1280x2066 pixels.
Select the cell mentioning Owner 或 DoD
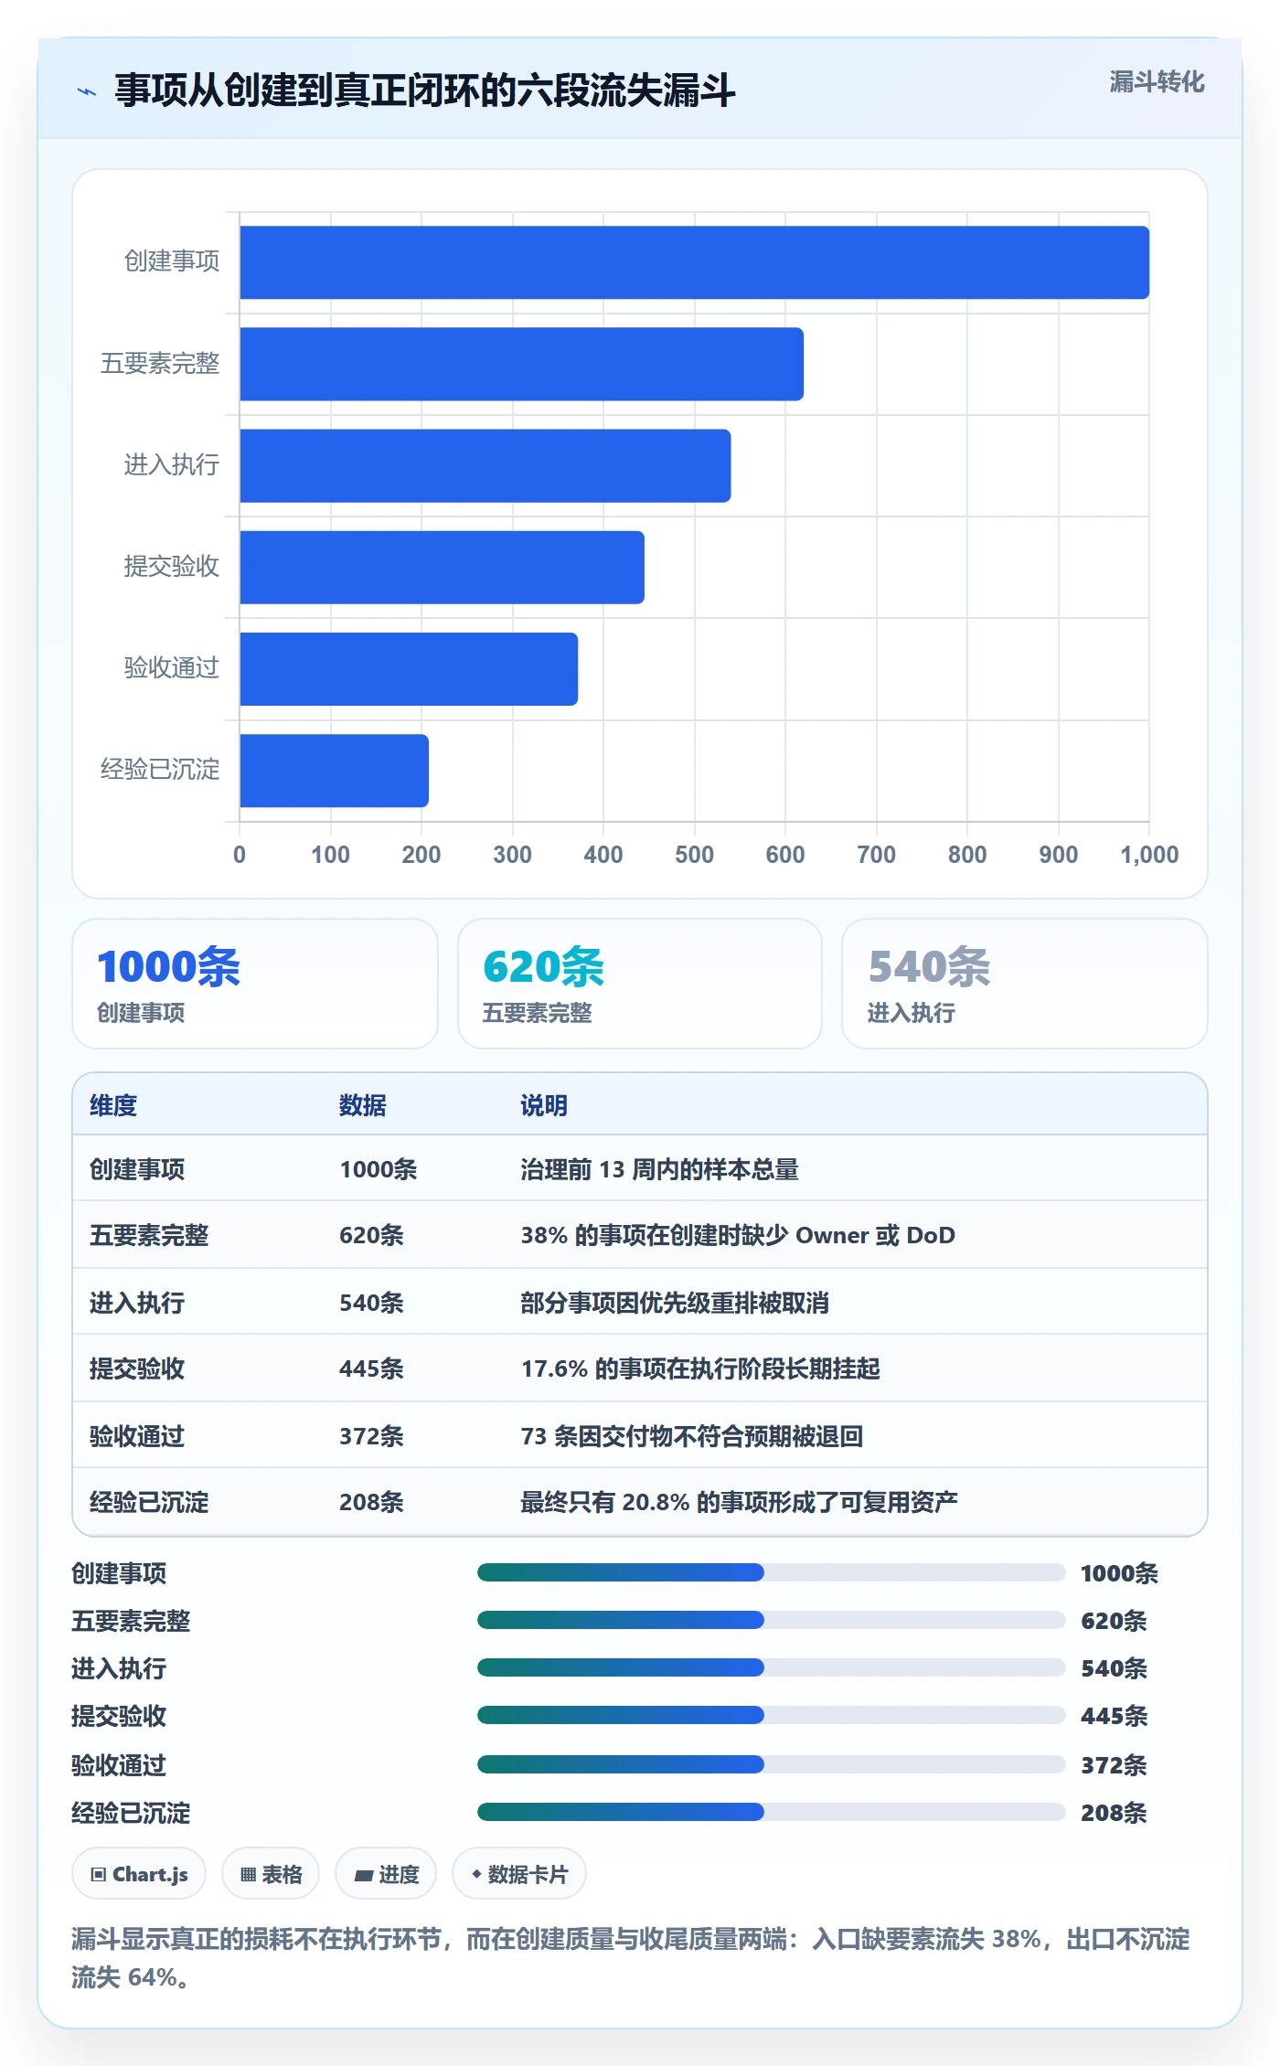[738, 1235]
